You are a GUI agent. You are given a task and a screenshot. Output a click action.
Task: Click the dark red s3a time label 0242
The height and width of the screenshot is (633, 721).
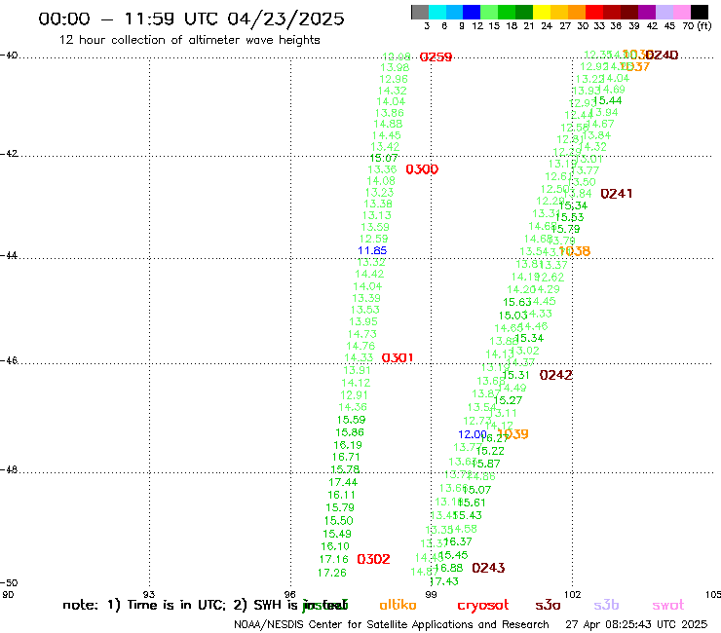click(556, 375)
